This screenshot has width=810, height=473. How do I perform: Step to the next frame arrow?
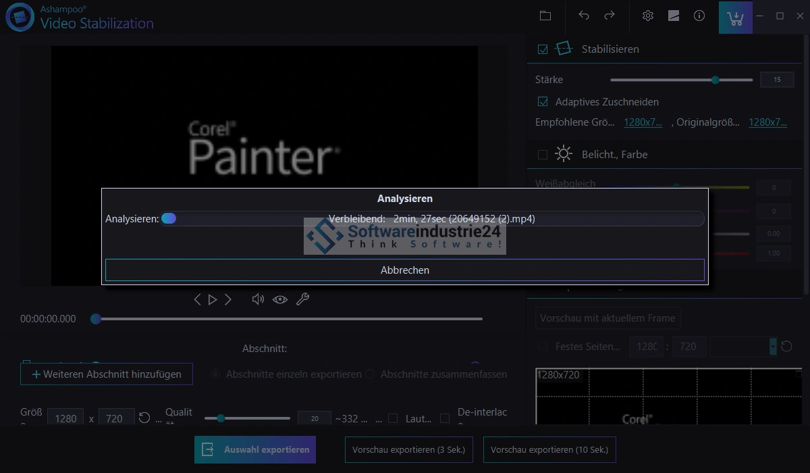point(228,299)
